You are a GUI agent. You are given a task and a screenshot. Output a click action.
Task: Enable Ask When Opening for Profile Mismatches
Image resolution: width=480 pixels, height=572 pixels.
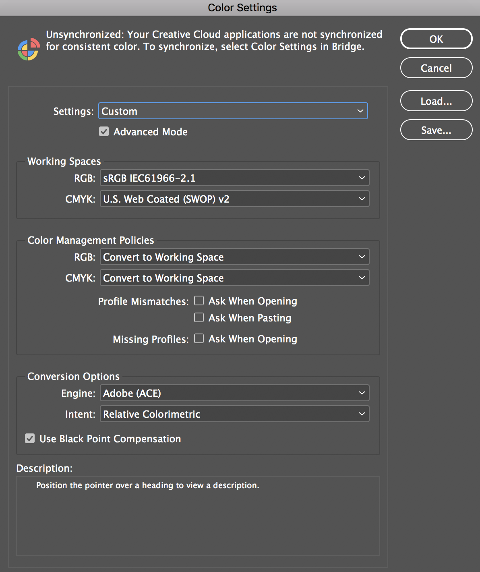coord(199,301)
